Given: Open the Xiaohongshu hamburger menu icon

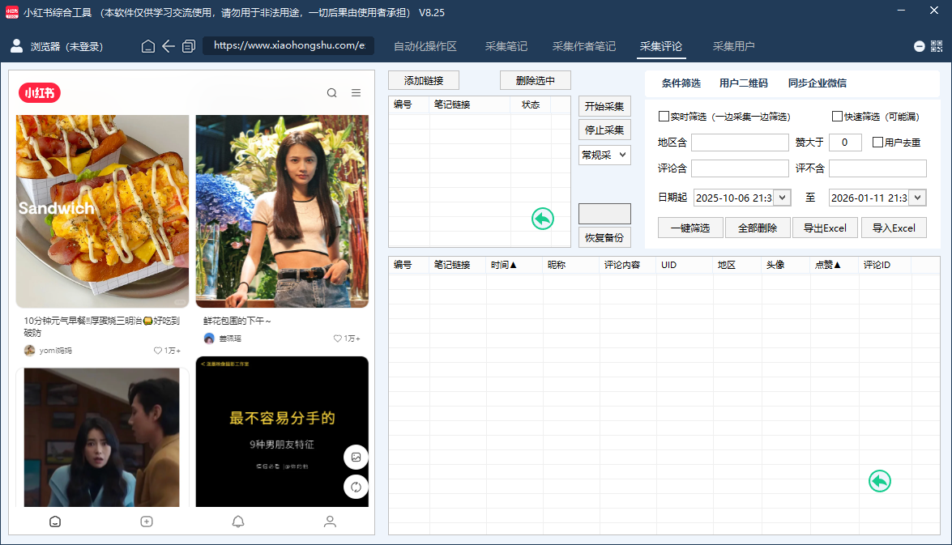Looking at the screenshot, I should pyautogui.click(x=356, y=92).
